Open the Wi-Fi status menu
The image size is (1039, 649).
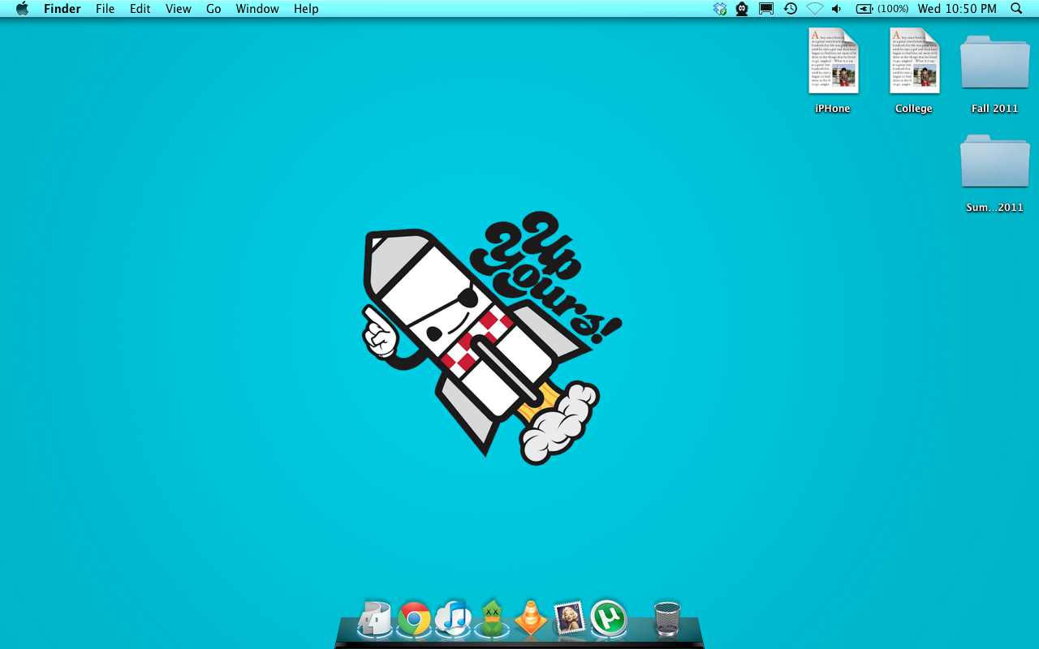pos(814,9)
